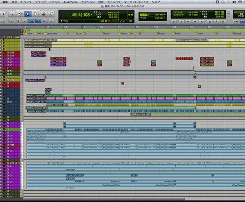245x202 pixels.
Task: Click bar number 129 in the ruler
Action: (174, 27)
